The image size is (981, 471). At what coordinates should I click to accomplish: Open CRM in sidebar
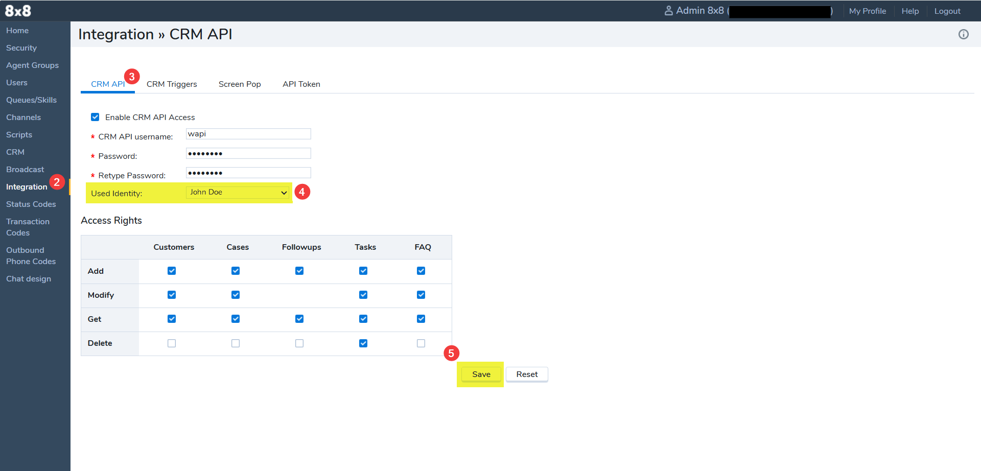15,152
